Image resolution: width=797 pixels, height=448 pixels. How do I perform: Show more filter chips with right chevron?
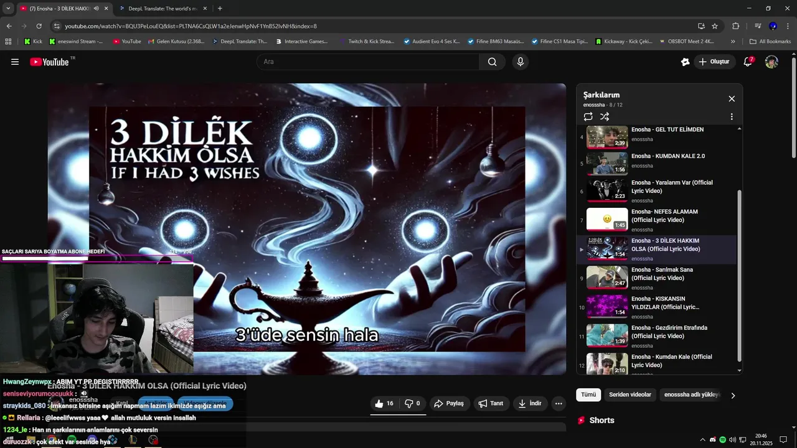pos(733,395)
